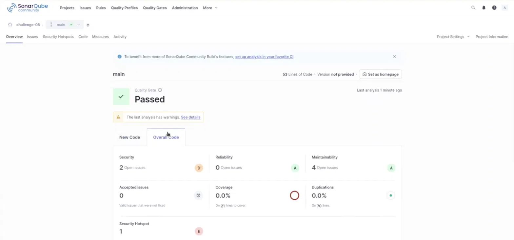Image resolution: width=514 pixels, height=240 pixels.
Task: Switch to Security Hotspots tab
Action: pos(58,37)
